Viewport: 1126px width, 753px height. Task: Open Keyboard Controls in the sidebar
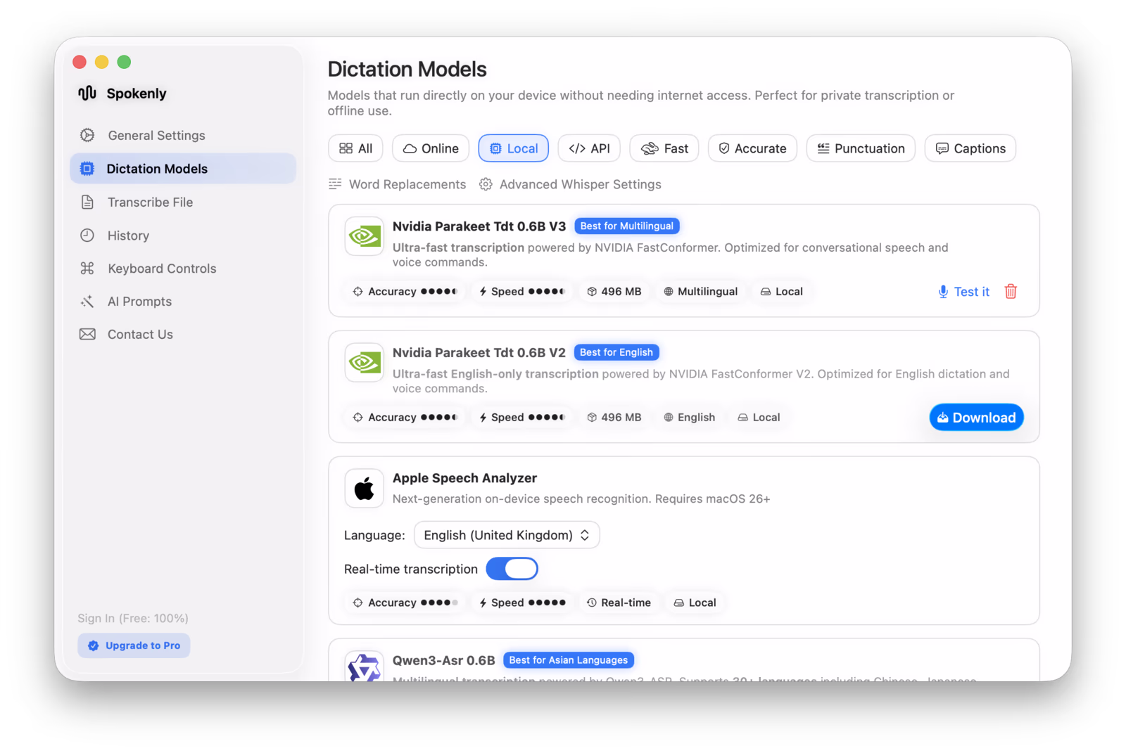183,269
